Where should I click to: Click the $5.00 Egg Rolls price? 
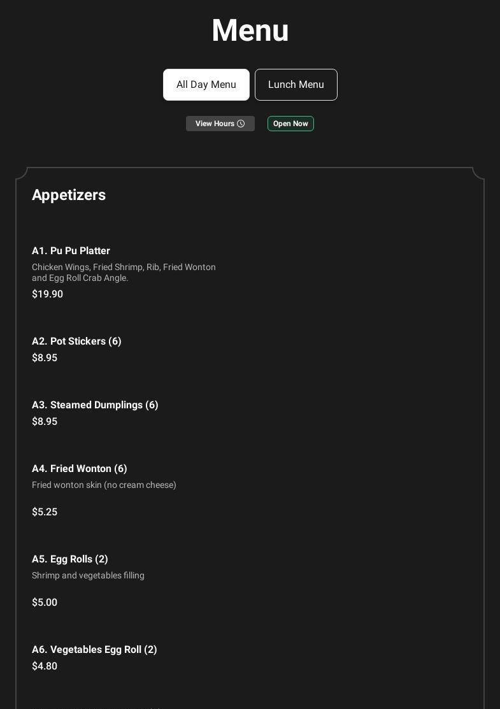tap(45, 603)
